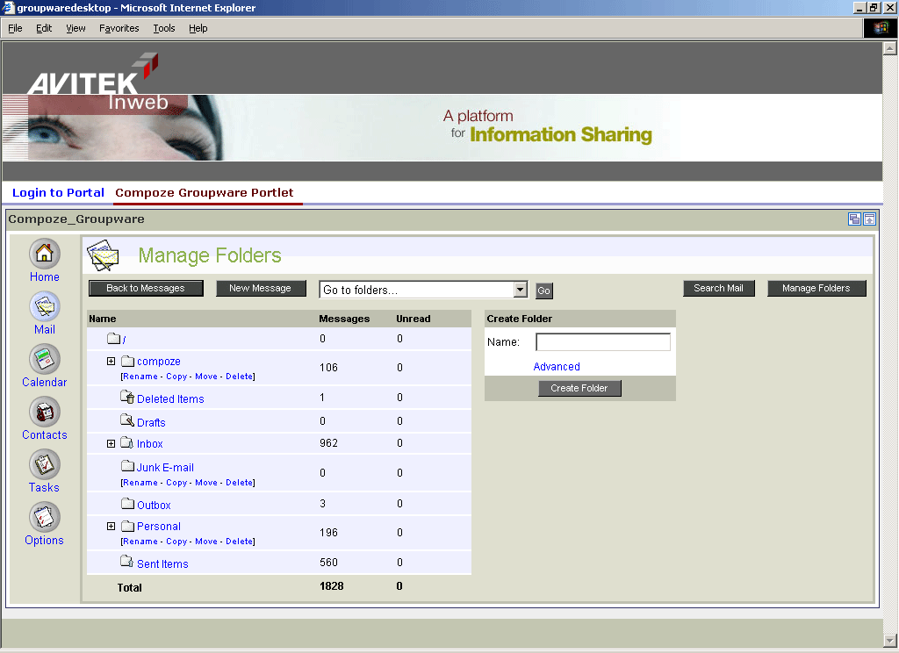899x653 pixels.
Task: Click the scrollbar down arrow
Action: (890, 640)
